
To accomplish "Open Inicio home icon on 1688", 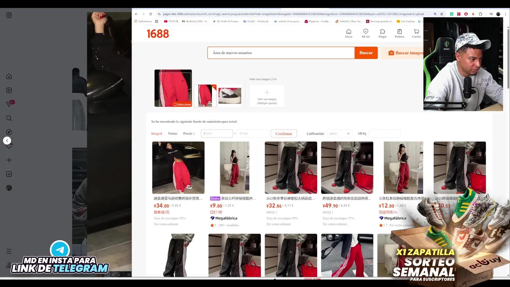I will 349,33.
